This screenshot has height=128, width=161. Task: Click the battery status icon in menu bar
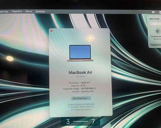(154, 12)
